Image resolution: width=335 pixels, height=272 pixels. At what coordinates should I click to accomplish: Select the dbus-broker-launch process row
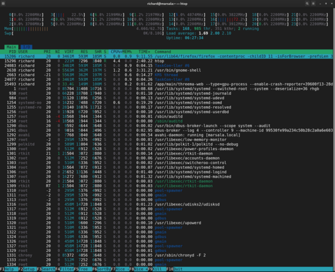pos(167,126)
